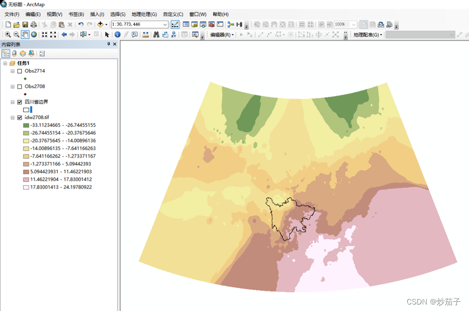469x311 pixels.
Task: Open the 编辑器(R) dropdown
Action: tap(222, 35)
